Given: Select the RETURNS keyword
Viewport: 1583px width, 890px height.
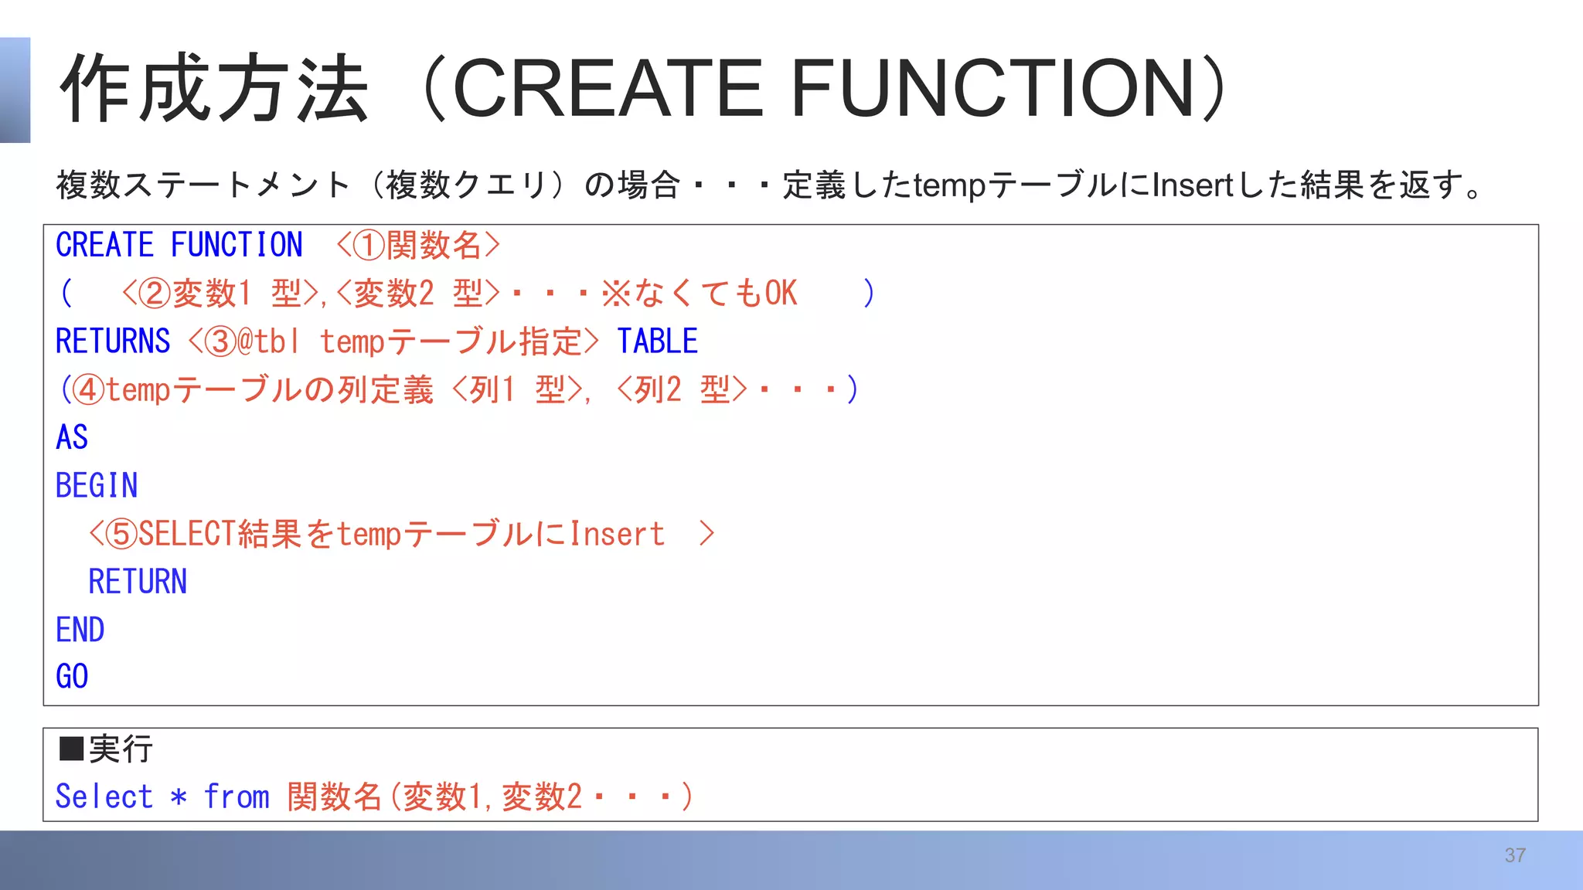Looking at the screenshot, I should click(x=113, y=341).
